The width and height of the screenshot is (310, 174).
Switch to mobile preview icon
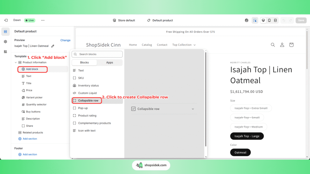[269, 20]
